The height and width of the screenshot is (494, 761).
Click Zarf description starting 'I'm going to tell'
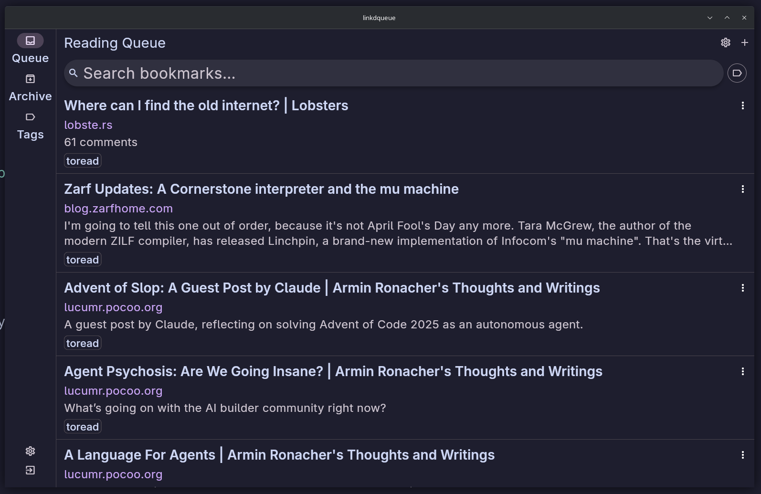pyautogui.click(x=398, y=233)
